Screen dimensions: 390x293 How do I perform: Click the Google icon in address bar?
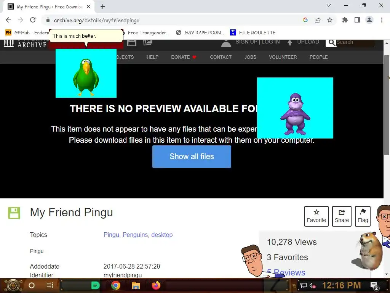(x=305, y=20)
